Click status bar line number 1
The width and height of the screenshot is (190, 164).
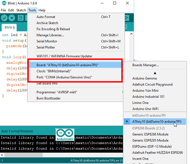2,161
